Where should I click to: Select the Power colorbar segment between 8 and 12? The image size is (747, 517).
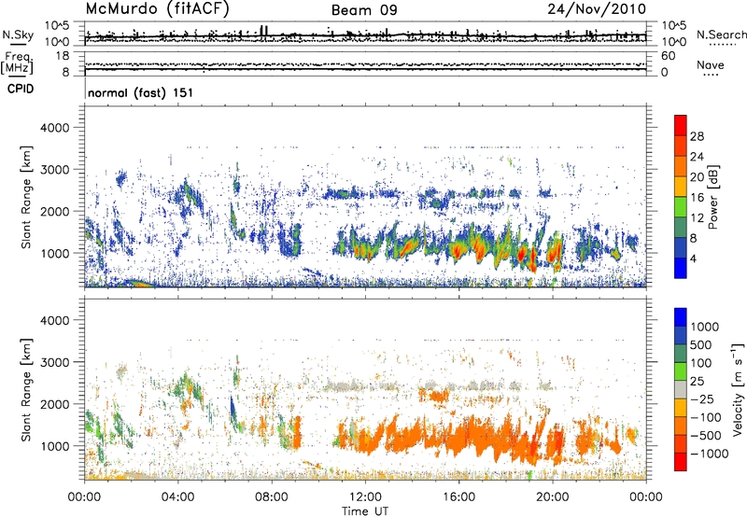[681, 227]
